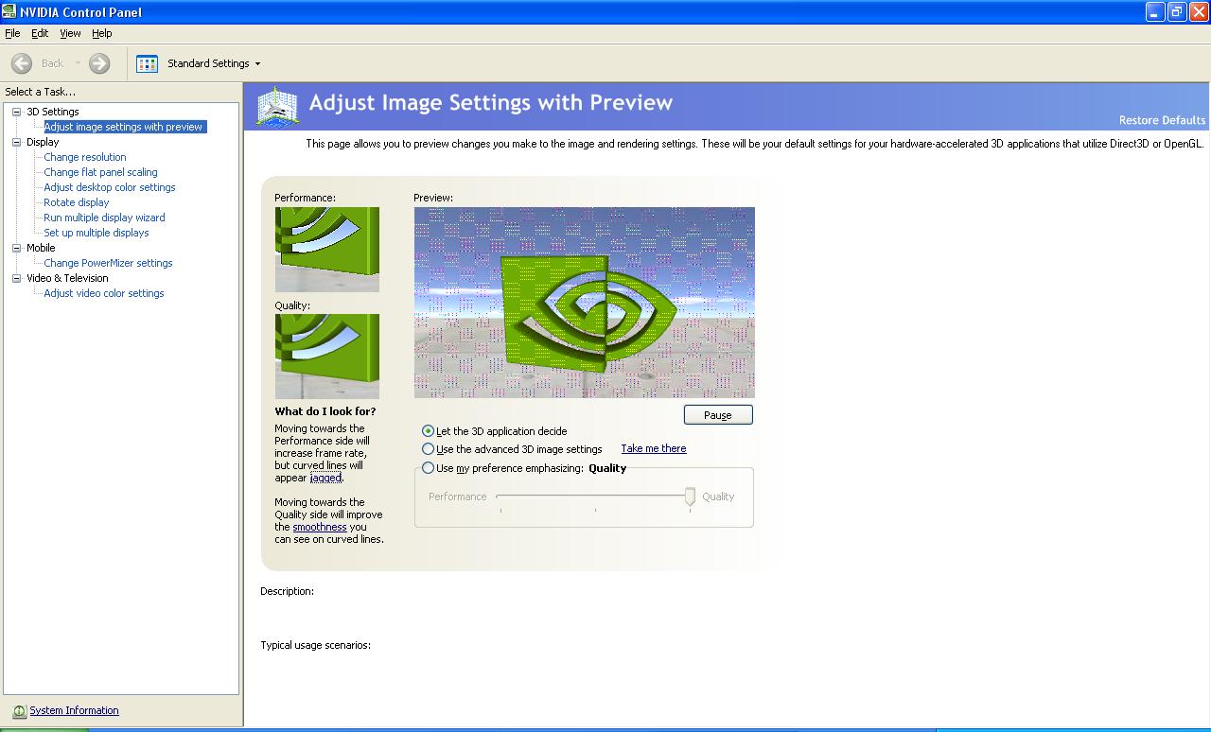This screenshot has width=1211, height=732.
Task: Click the '3D Settings' category label
Action: coord(53,112)
